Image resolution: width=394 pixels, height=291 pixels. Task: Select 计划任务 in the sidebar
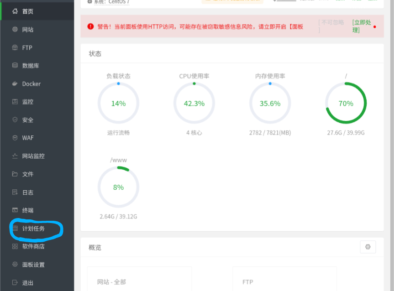pyautogui.click(x=33, y=229)
